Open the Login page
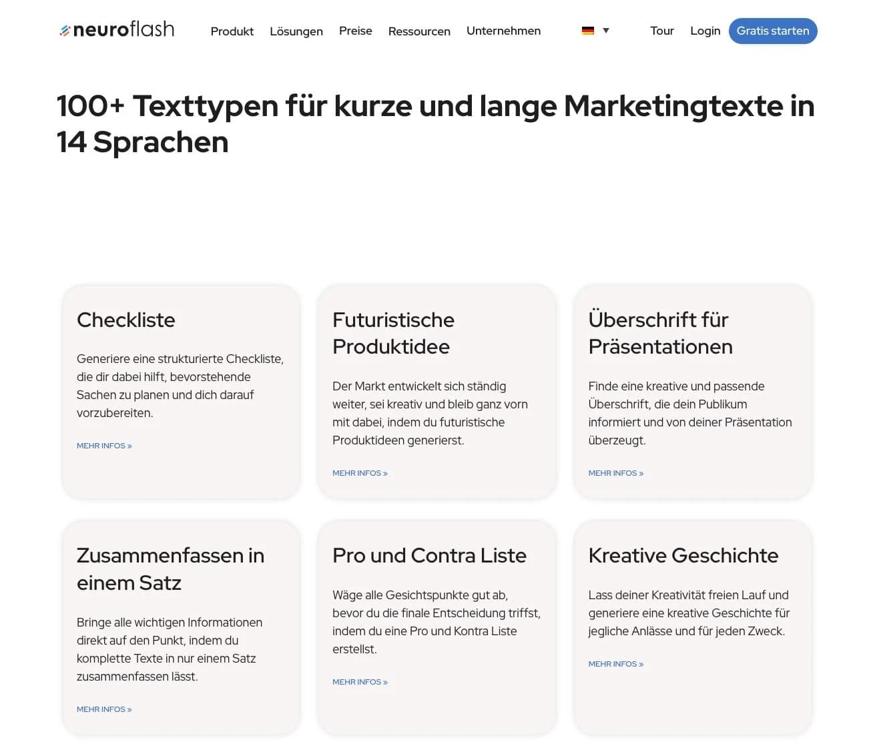This screenshot has width=871, height=750. click(x=705, y=31)
